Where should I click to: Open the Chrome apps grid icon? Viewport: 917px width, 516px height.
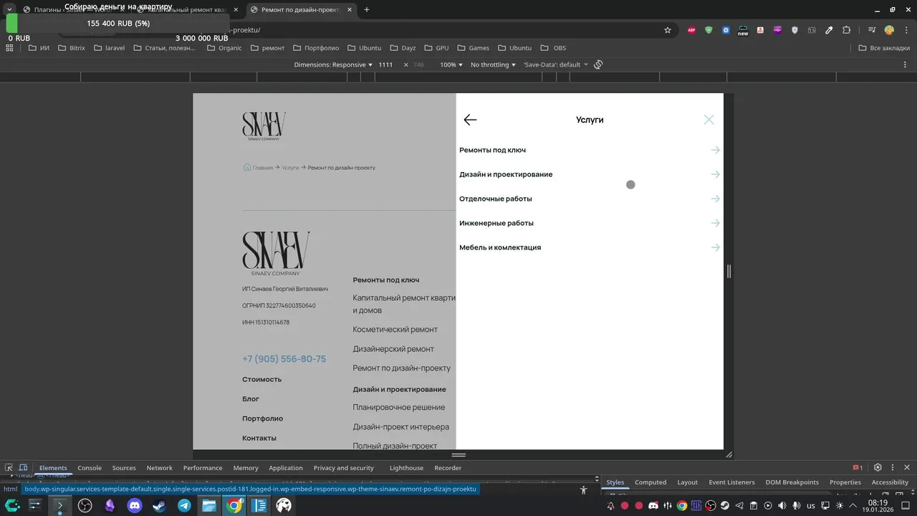[9, 48]
